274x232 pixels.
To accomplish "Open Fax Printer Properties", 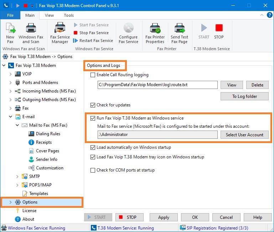I will click(155, 33).
